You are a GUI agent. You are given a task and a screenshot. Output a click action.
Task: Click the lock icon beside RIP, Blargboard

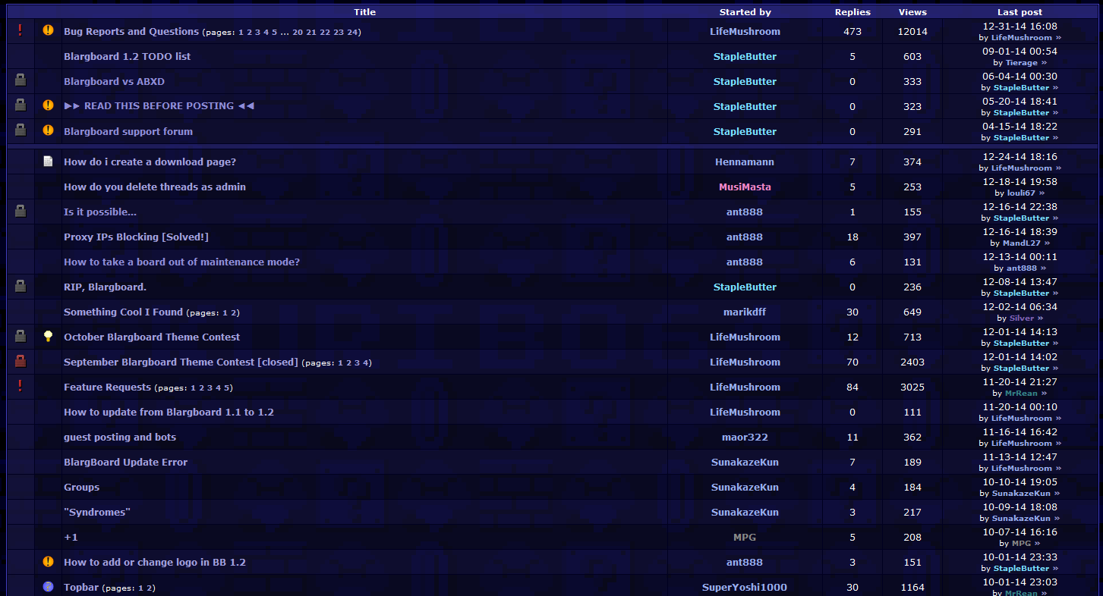pos(20,286)
